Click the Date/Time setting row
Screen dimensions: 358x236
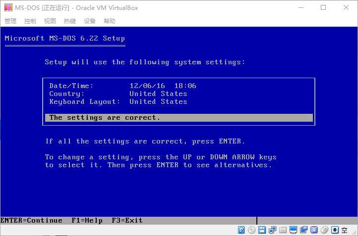(x=122, y=86)
